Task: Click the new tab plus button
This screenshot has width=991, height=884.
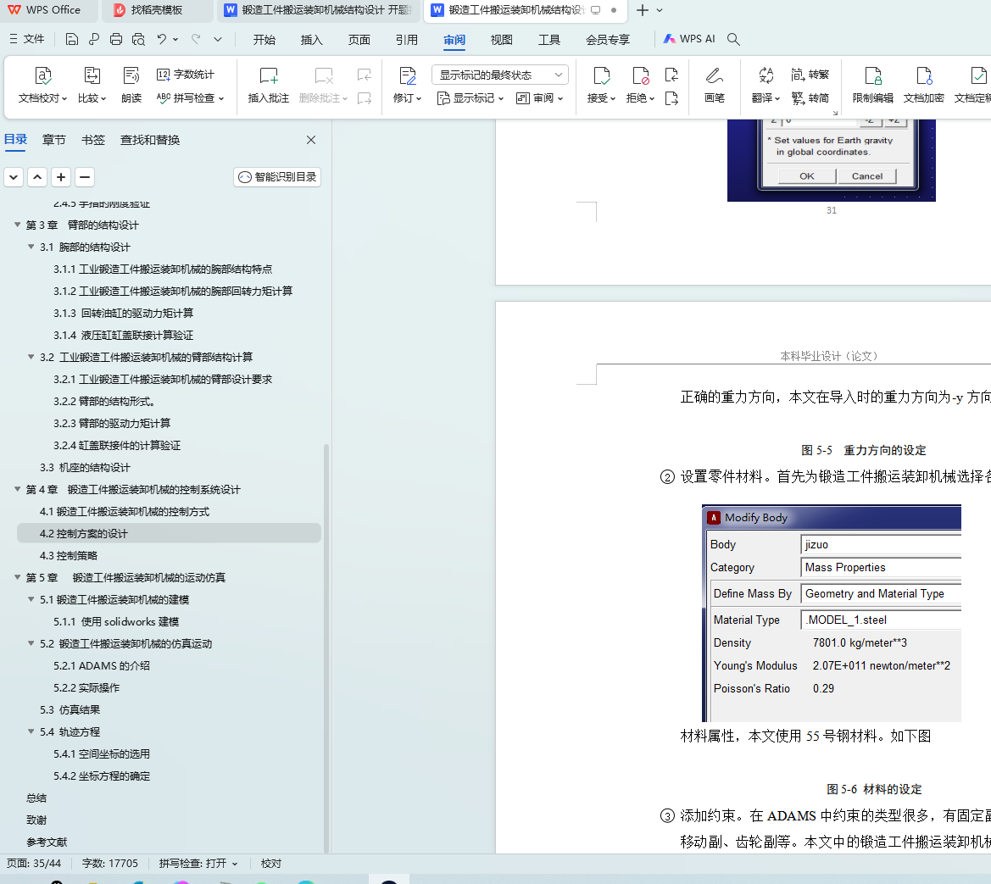Action: [642, 10]
